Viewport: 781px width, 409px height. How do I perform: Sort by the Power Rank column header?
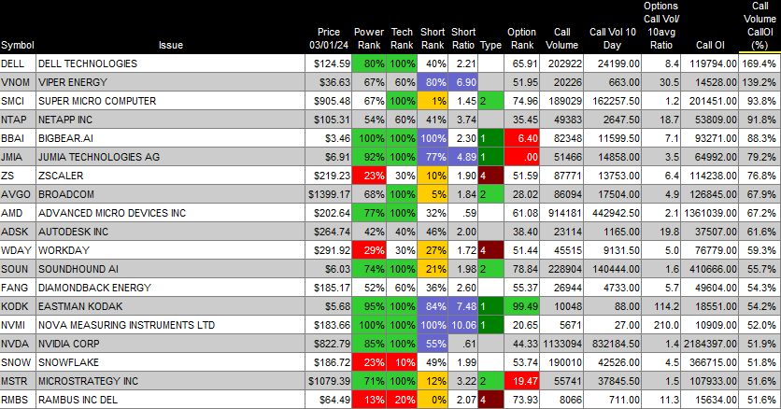point(369,39)
